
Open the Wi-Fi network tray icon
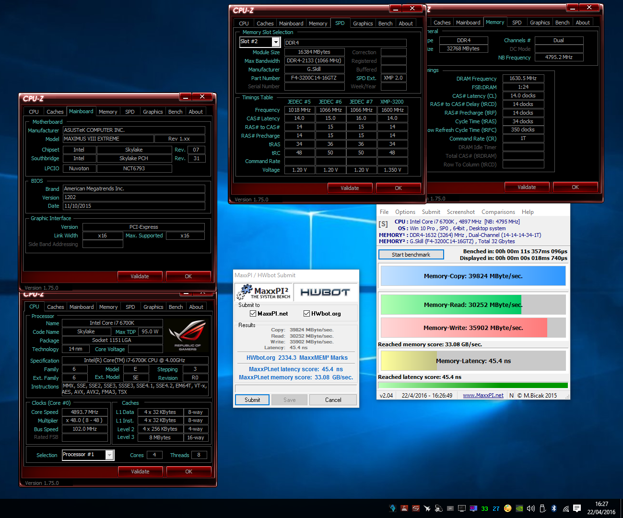(x=566, y=508)
